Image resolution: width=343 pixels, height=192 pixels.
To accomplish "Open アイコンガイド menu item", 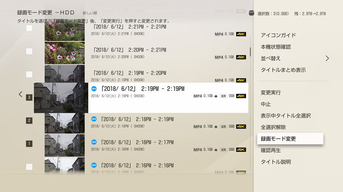I will 278,35.
